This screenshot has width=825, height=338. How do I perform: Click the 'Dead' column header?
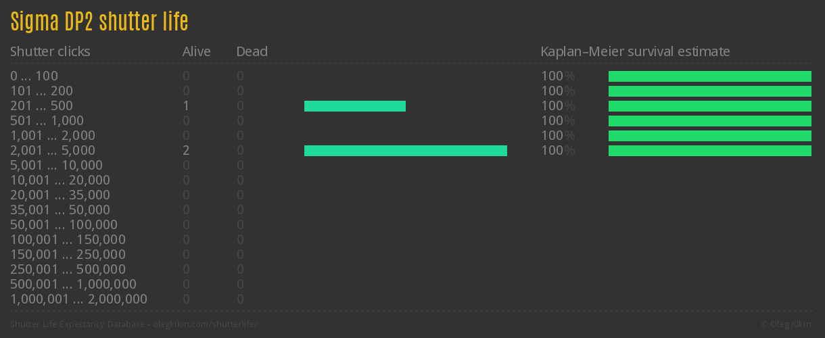coord(252,51)
